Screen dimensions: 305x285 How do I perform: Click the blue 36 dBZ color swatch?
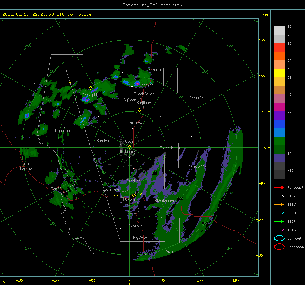(279, 124)
